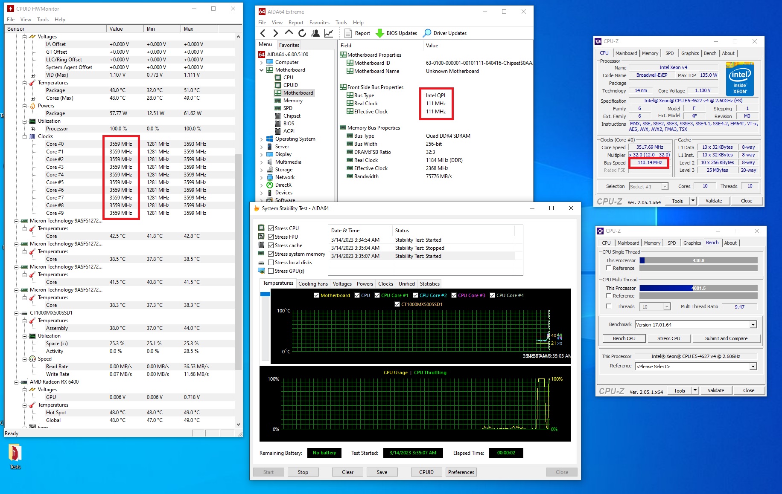Collapse the Clocks group in HWMonitor
The width and height of the screenshot is (782, 494).
pyautogui.click(x=25, y=136)
